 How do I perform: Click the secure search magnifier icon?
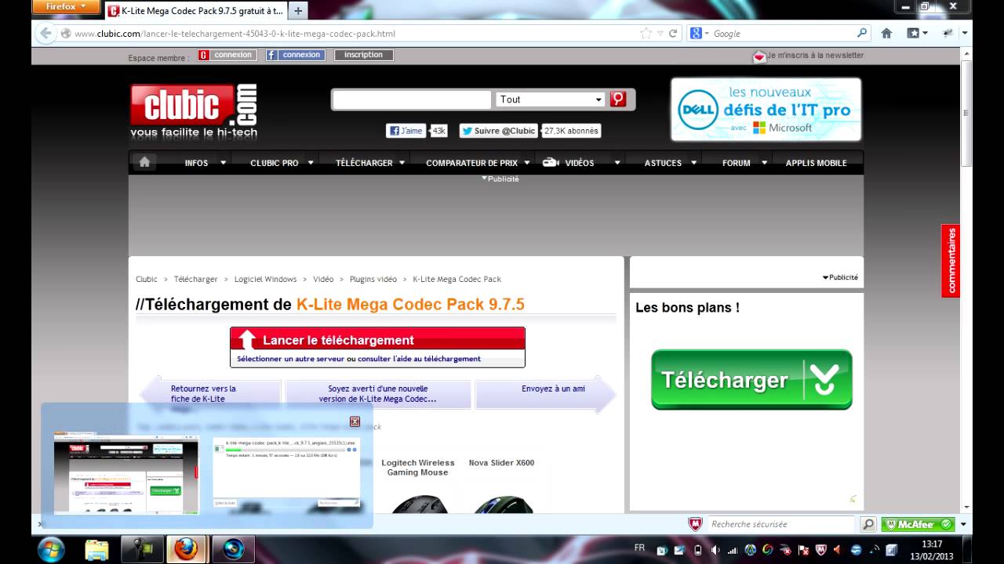pos(868,524)
